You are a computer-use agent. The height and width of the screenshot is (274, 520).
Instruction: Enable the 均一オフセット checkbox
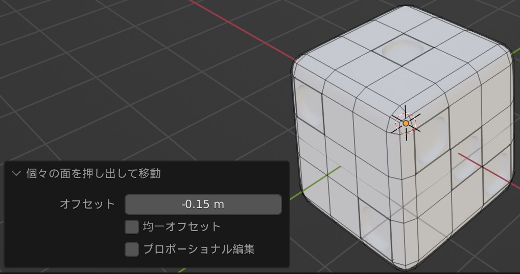click(x=132, y=227)
